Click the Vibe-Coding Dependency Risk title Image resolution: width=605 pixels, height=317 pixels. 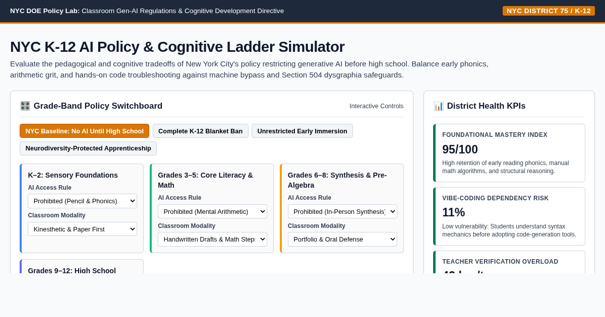(495, 198)
